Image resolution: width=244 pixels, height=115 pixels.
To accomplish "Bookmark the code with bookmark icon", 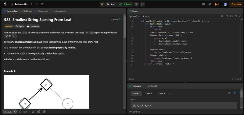I will 227,16.
